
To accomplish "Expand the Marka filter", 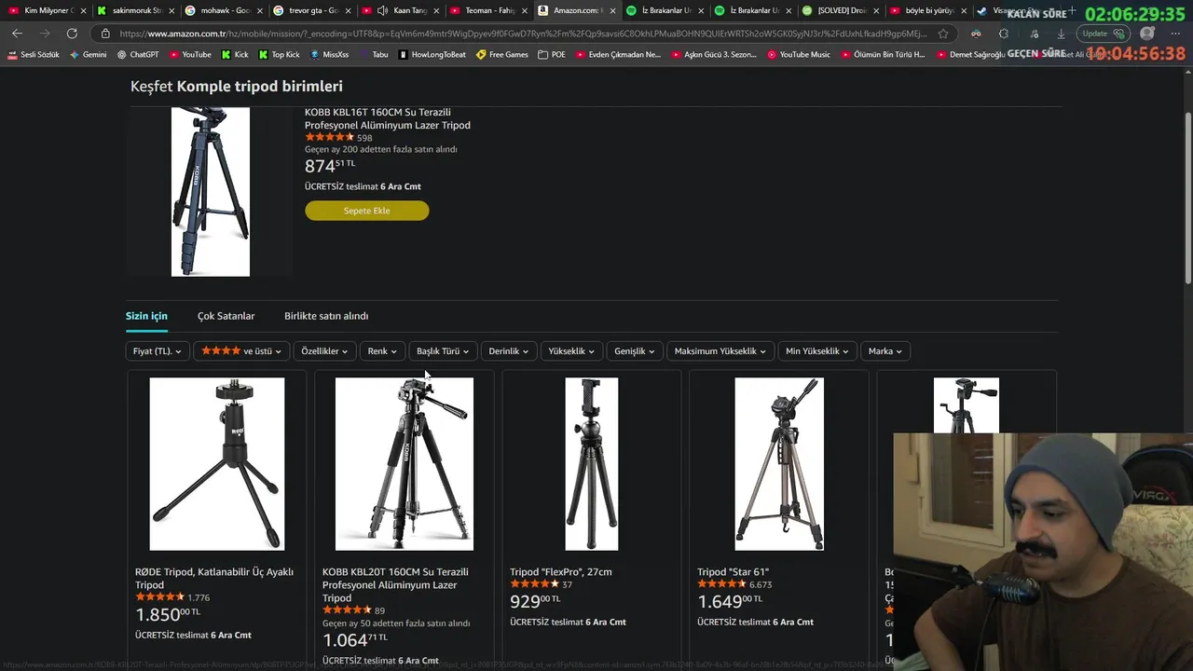I will (885, 351).
